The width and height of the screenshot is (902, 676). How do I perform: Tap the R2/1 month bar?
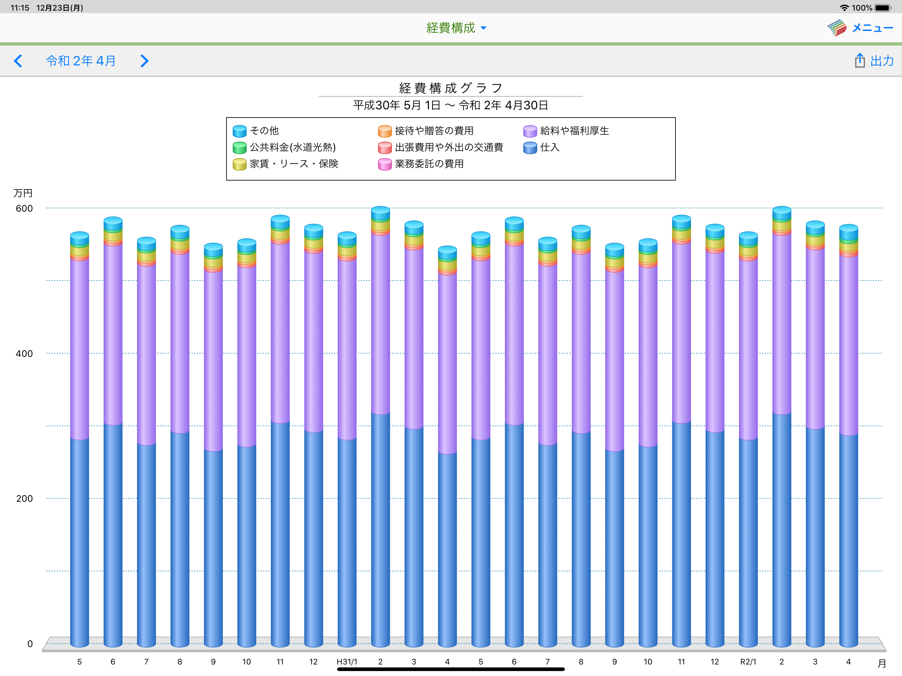(x=748, y=439)
